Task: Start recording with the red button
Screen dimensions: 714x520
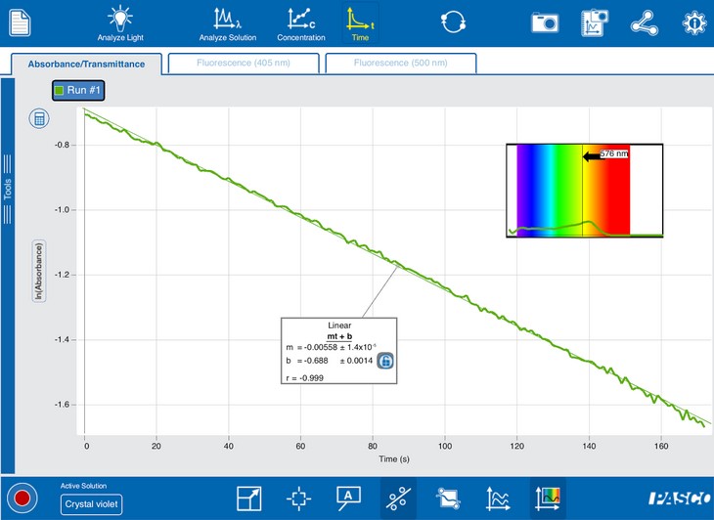Action: pos(22,498)
